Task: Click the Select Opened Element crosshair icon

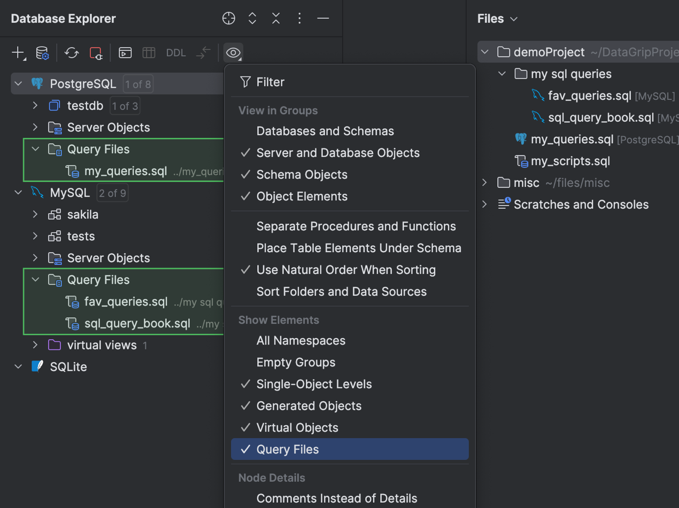Action: [x=229, y=18]
